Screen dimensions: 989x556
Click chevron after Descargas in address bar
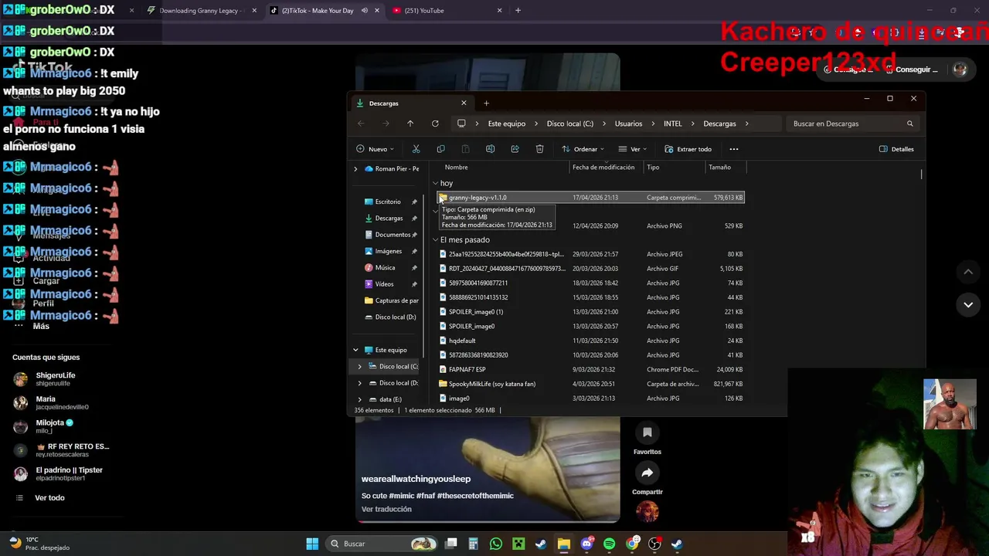click(x=746, y=124)
